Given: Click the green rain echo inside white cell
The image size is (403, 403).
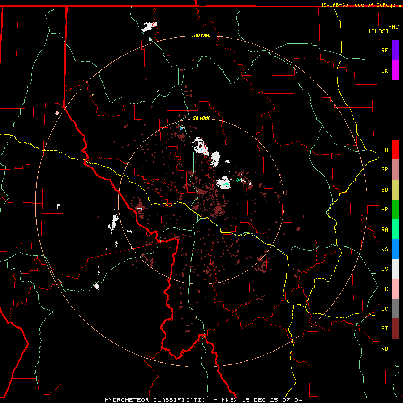Looking at the screenshot, I should [x=227, y=184].
